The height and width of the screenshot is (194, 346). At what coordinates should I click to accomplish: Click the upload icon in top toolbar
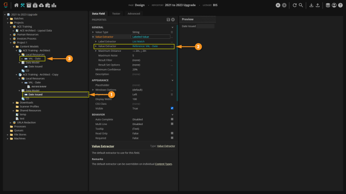click(317, 5)
